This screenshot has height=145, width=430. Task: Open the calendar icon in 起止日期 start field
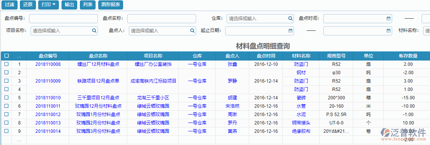[290, 30]
